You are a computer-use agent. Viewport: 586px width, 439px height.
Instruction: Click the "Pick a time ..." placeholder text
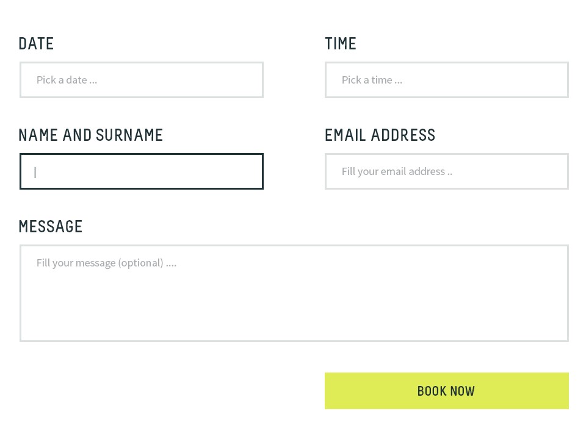tap(372, 80)
